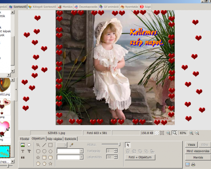The width and height of the screenshot is (211, 169).
Task: Click the Vastagság thickness stepper
Action: [116, 151]
